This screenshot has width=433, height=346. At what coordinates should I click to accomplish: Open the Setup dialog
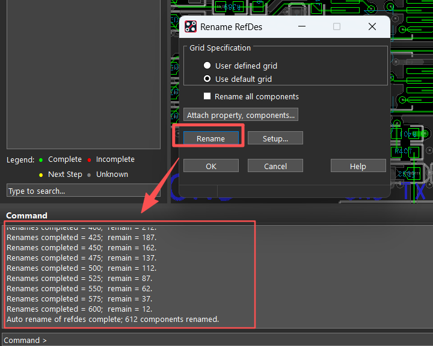[275, 138]
